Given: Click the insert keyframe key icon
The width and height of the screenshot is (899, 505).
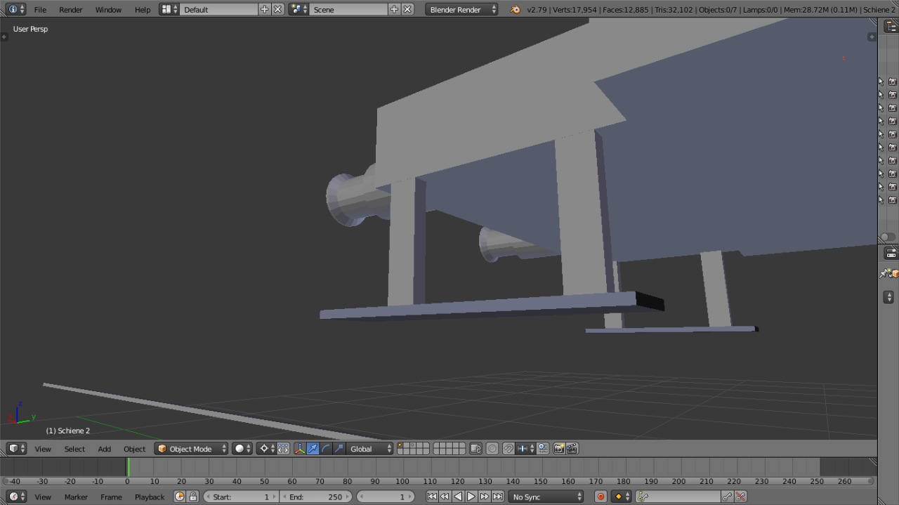Looking at the screenshot, I should pos(727,497).
